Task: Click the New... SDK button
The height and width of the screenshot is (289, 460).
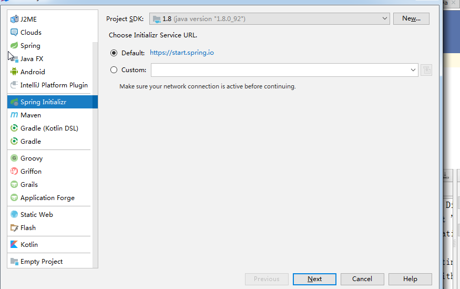Action: coord(411,18)
